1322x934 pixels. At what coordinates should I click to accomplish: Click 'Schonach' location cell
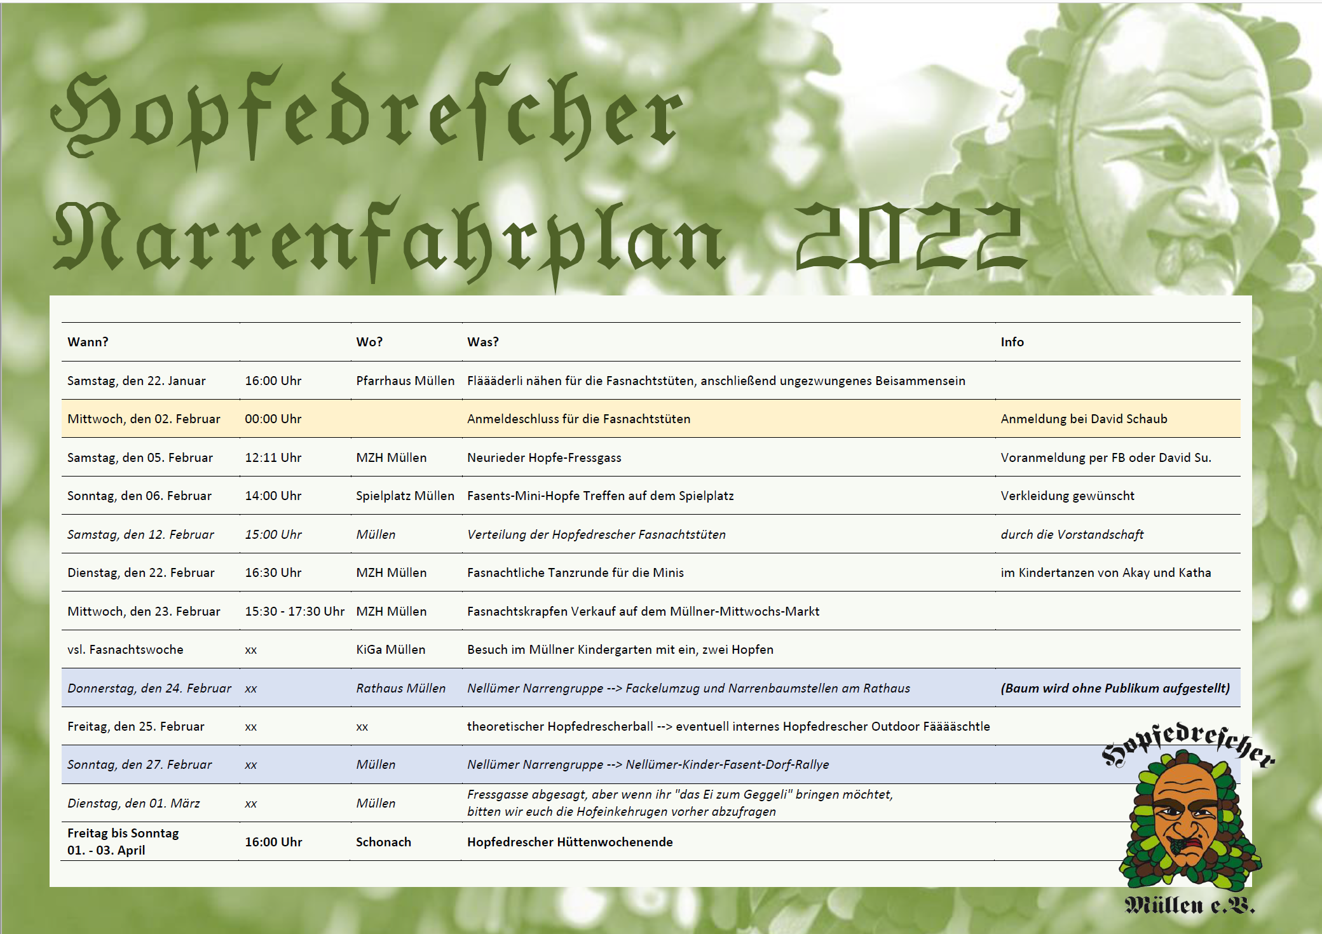[x=383, y=842]
